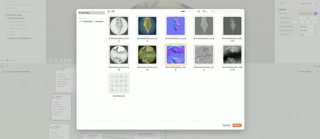Click the import file icon in dialog toolbar
This screenshot has width=320, height=139.
point(109,11)
